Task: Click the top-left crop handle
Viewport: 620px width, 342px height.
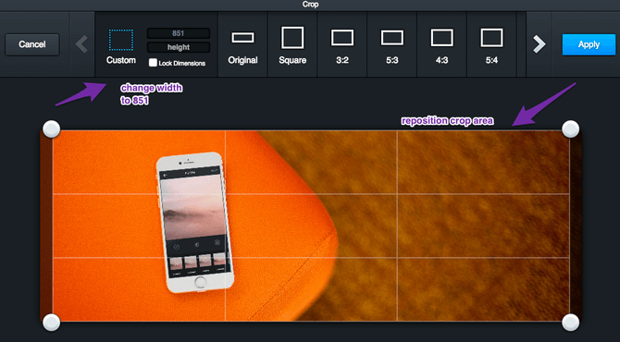Action: [x=52, y=129]
